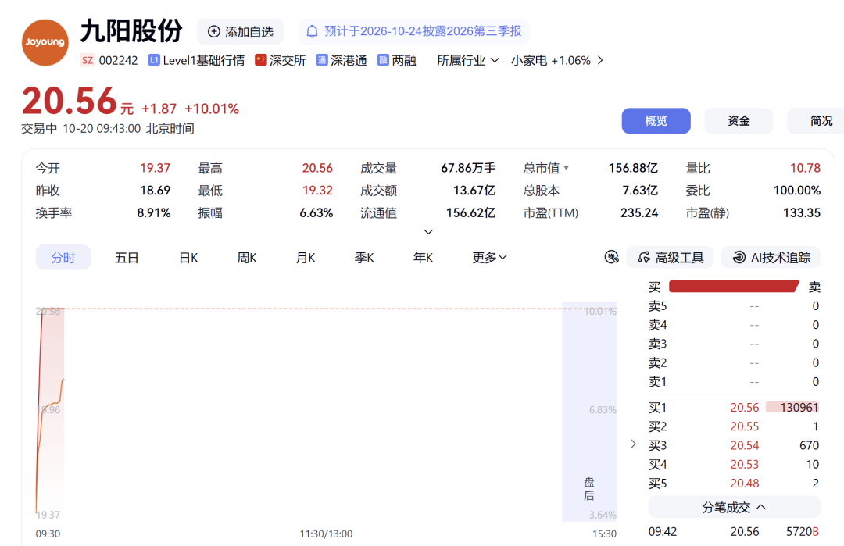Open the AI技术追踪 button

771,258
